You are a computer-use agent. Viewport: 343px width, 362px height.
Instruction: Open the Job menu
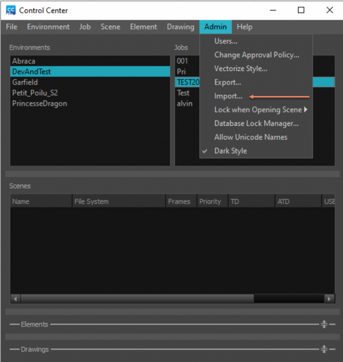pos(85,27)
